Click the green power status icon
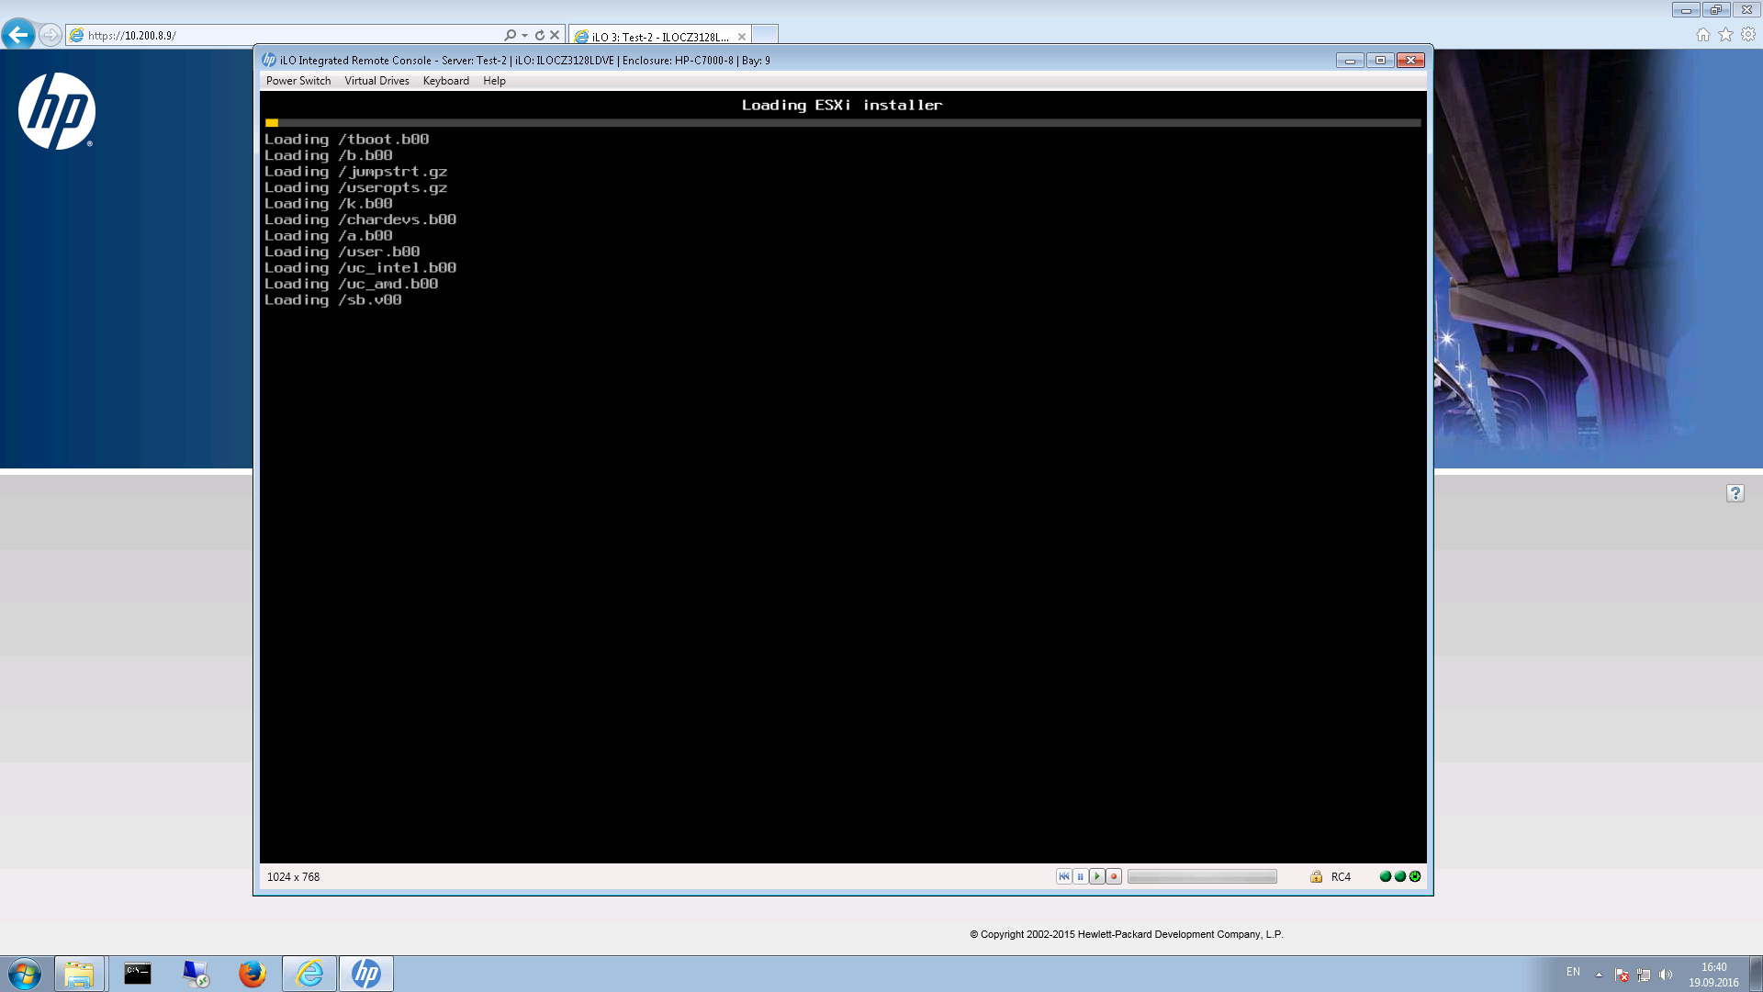 [1415, 876]
